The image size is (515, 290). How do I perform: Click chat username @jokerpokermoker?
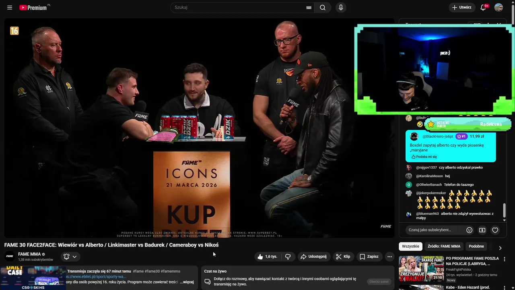pyautogui.click(x=431, y=193)
